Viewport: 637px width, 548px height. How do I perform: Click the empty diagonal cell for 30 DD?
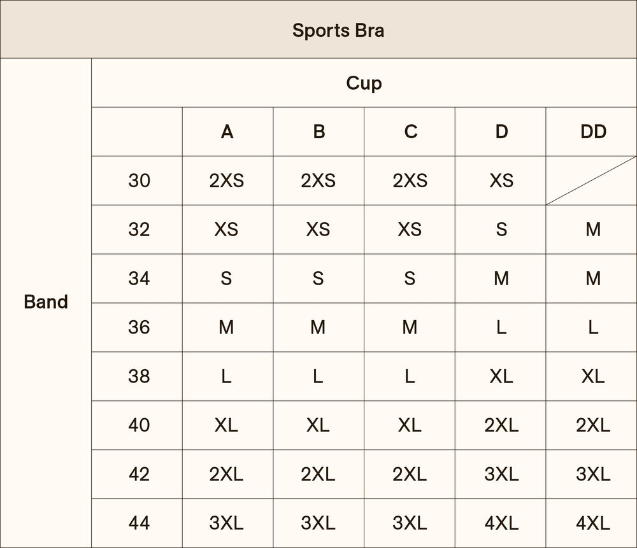click(x=591, y=181)
